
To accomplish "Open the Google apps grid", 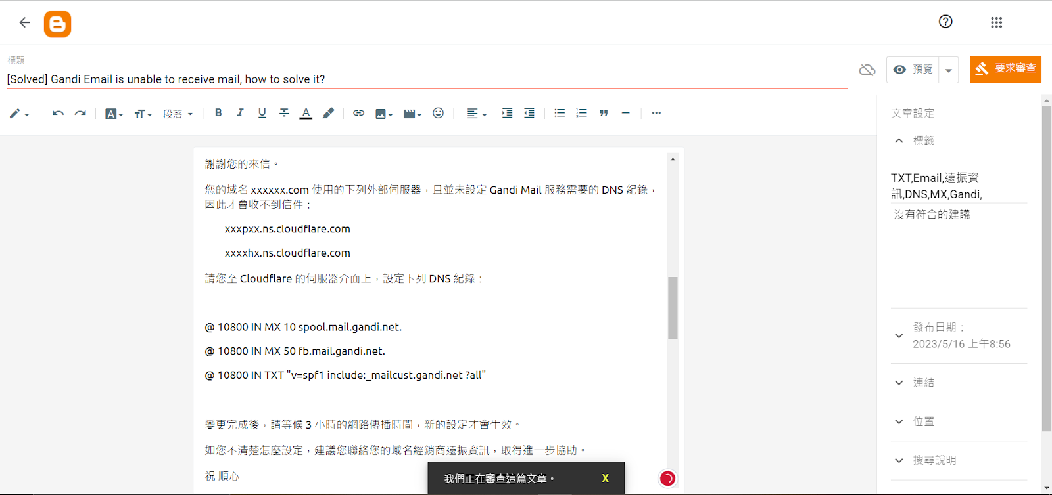I will (996, 22).
